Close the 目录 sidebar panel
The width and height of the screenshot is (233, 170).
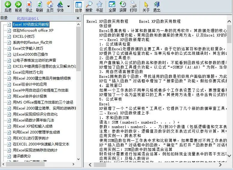click(x=78, y=18)
